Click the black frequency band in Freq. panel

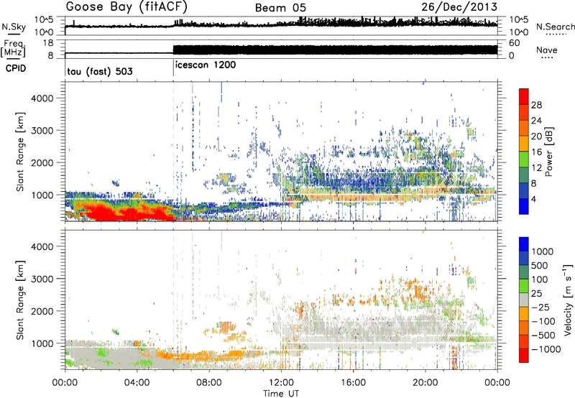335,50
